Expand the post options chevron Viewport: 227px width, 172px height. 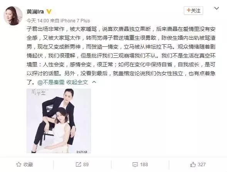217,8
